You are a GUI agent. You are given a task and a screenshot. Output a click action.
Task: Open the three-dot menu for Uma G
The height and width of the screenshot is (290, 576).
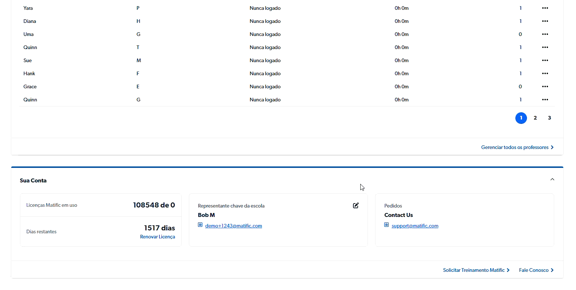(x=545, y=34)
